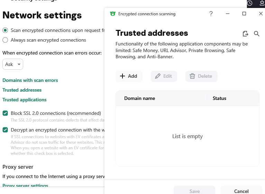Image resolution: width=265 pixels, height=194 pixels.
Task: Sort by Domain name column header
Action: [x=139, y=98]
